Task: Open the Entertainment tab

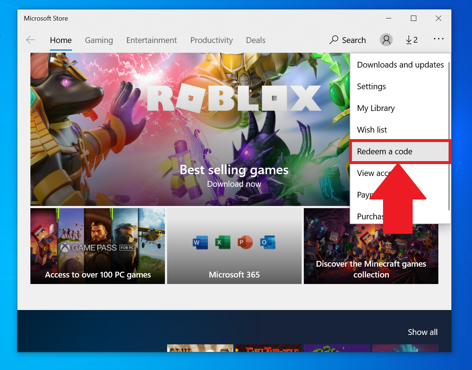Action: click(152, 40)
